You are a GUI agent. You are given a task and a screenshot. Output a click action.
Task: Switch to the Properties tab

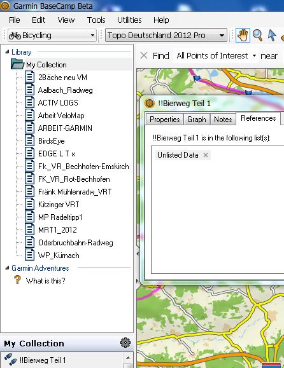pyautogui.click(x=164, y=119)
